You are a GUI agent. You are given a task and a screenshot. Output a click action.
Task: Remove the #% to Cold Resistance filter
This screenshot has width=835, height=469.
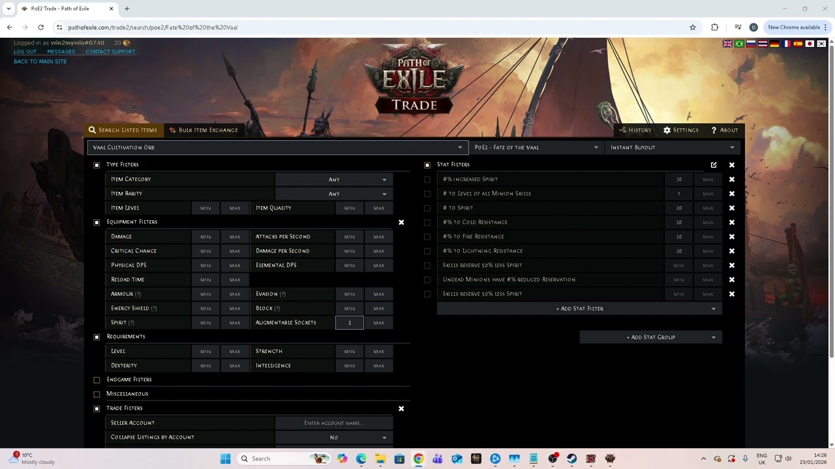point(731,222)
